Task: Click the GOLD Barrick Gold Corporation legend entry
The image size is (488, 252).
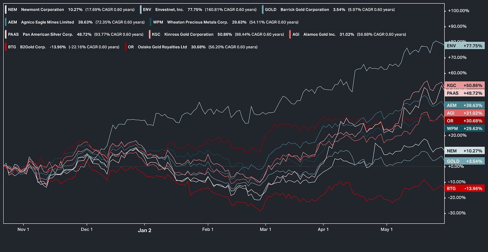Action: (x=329, y=10)
